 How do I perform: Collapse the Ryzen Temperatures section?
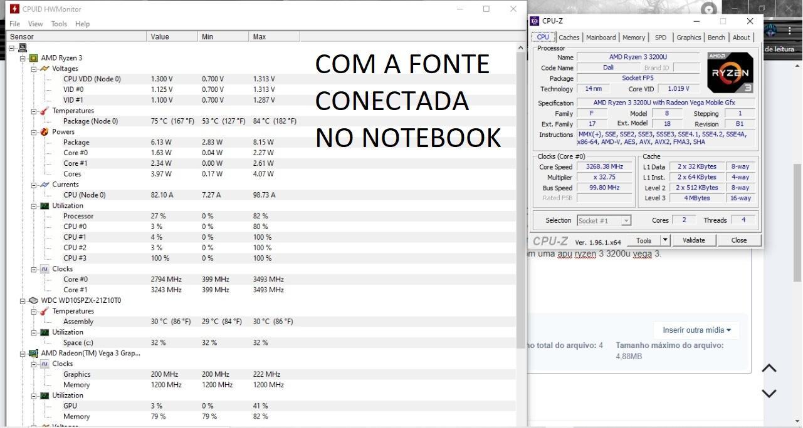coord(34,111)
